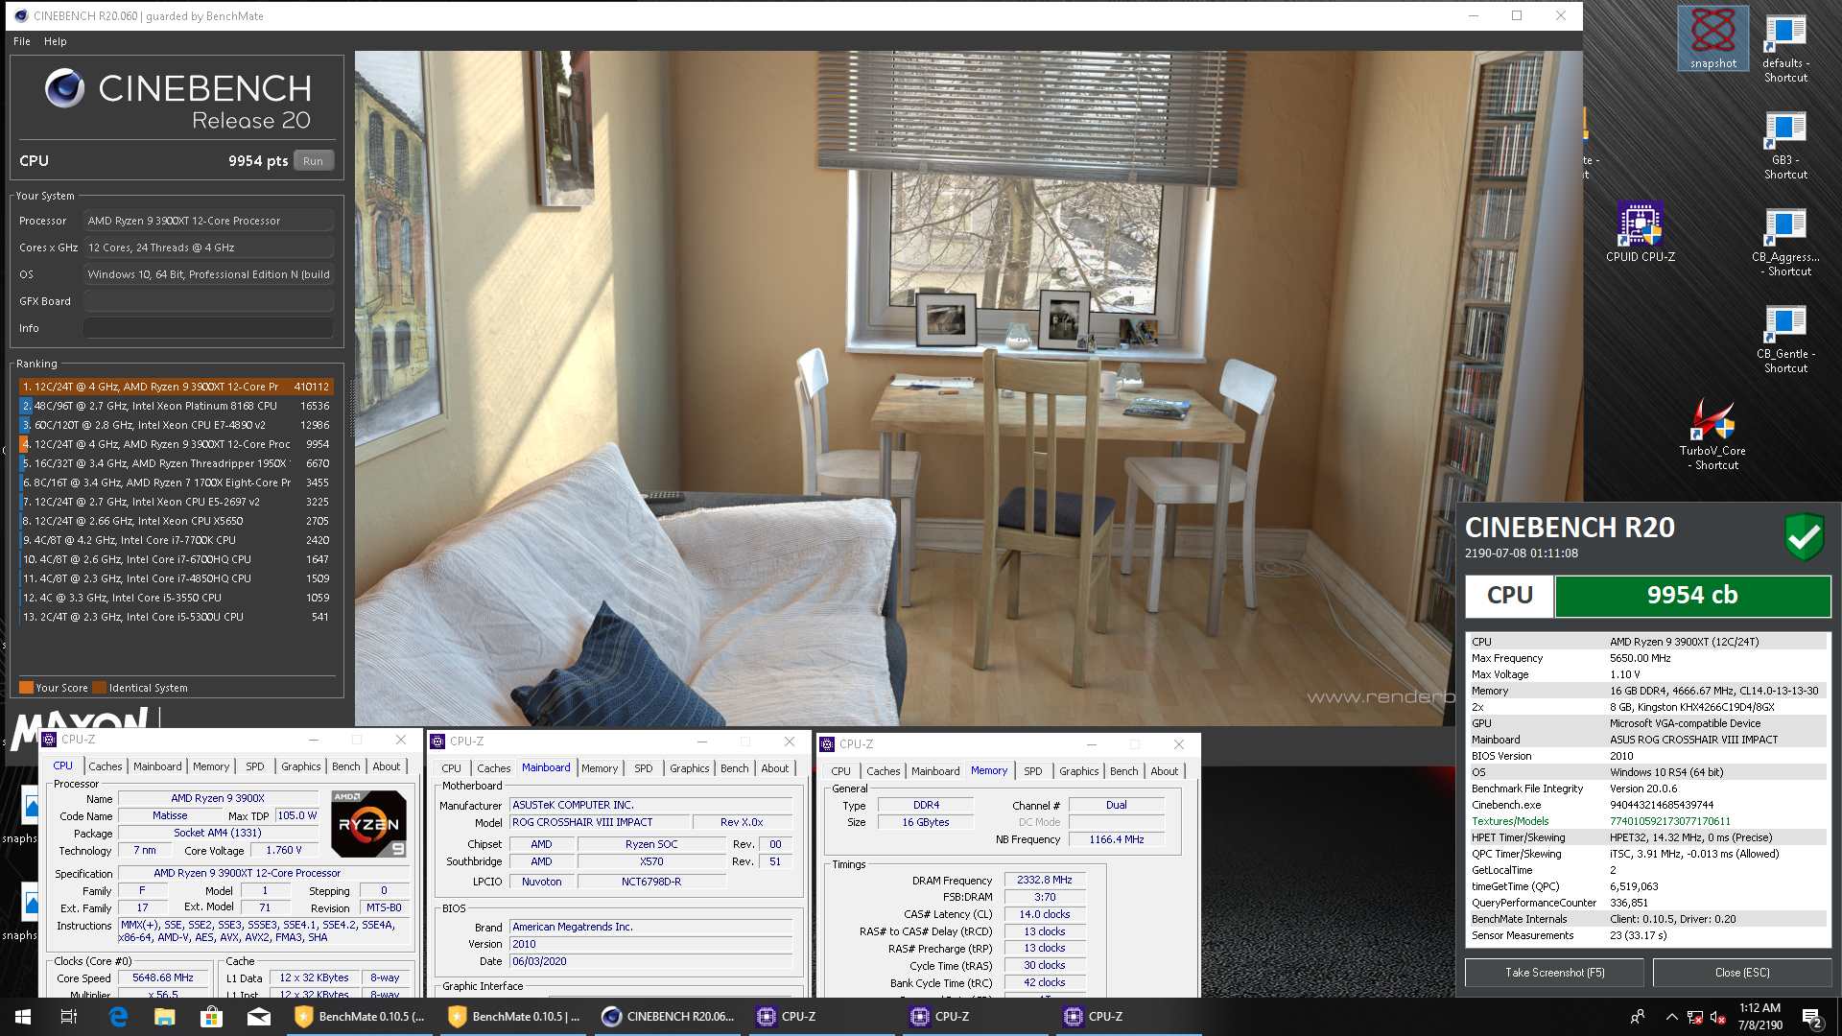
Task: Open the GB3 Shortcut desktop icon
Action: coord(1785,145)
